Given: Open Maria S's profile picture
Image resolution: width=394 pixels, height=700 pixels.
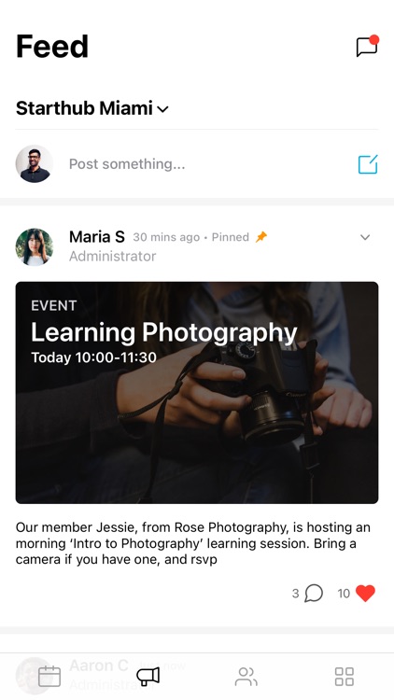Looking at the screenshot, I should coord(35,247).
